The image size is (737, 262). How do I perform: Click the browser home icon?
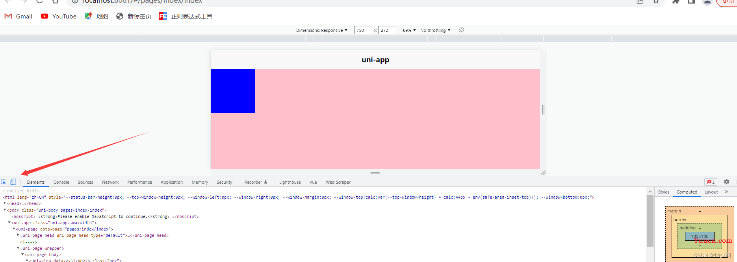(56, 2)
